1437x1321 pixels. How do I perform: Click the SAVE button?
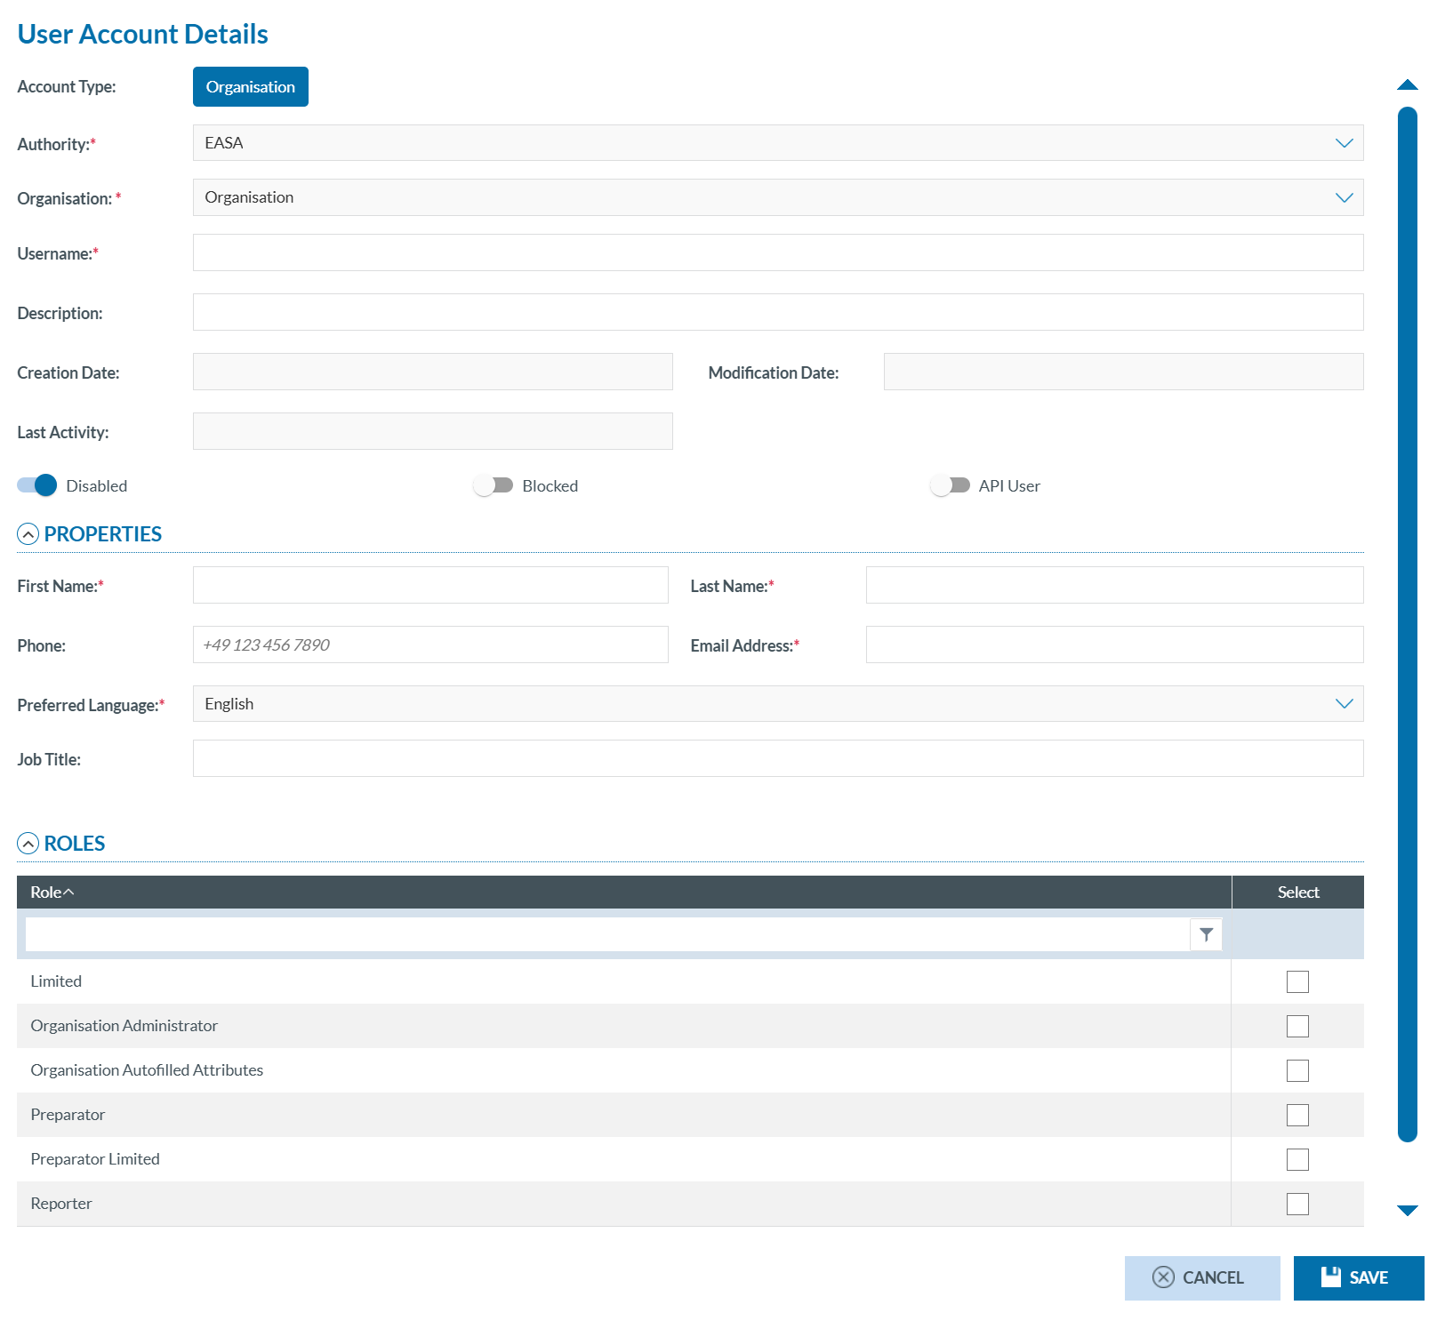coord(1358,1277)
